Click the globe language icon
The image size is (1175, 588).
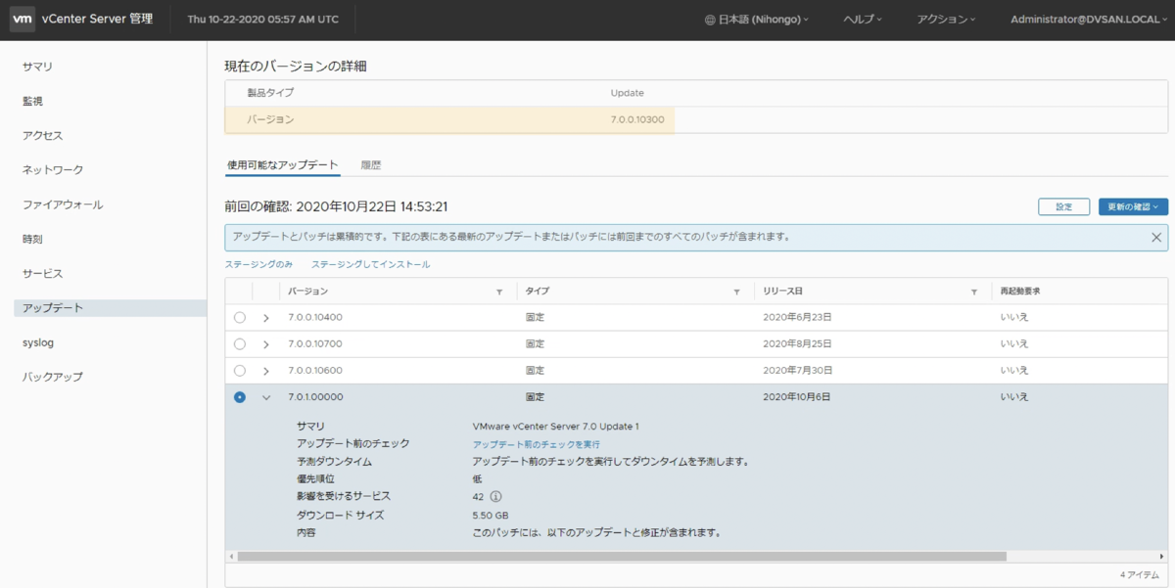(x=710, y=20)
